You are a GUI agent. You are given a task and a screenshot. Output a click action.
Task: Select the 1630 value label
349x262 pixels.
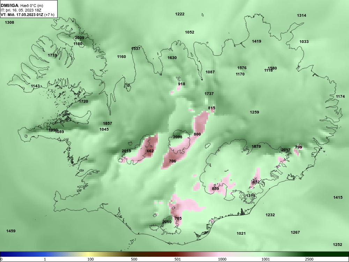[x=172, y=58]
